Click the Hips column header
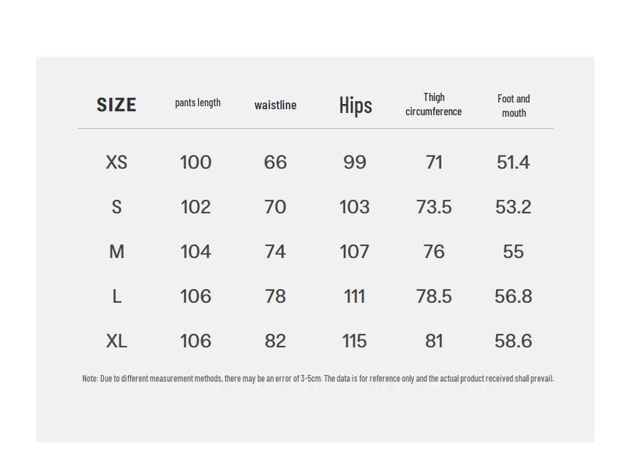 coord(355,105)
